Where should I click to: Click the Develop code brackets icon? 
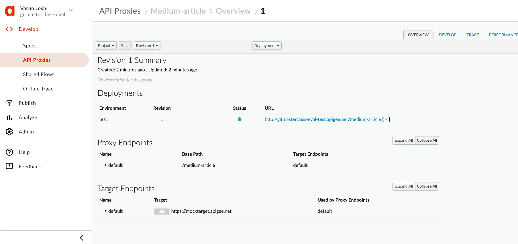point(9,29)
